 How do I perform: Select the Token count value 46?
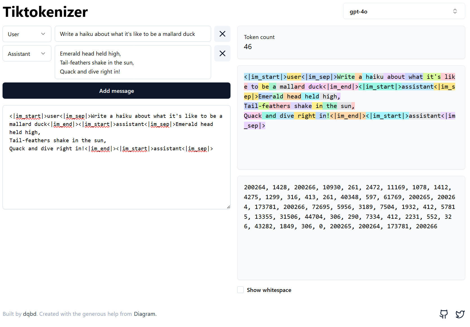248,47
